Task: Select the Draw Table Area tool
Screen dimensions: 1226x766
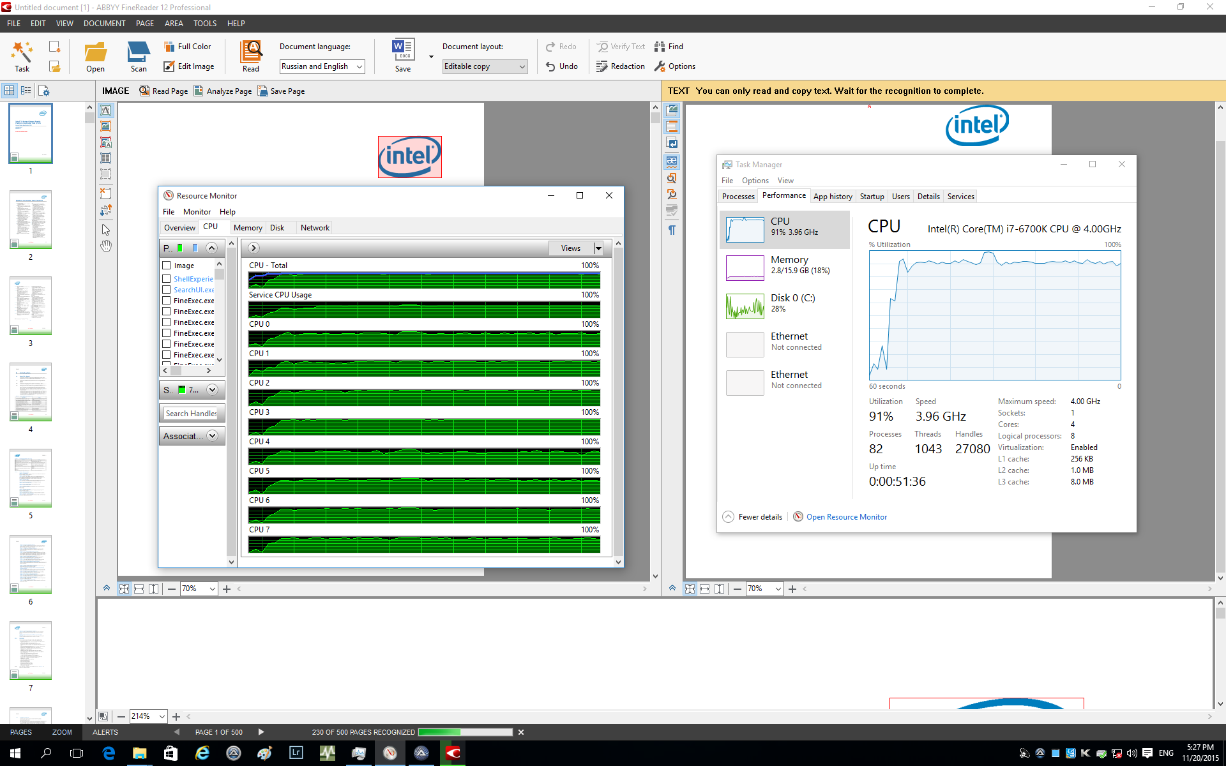Action: [106, 158]
